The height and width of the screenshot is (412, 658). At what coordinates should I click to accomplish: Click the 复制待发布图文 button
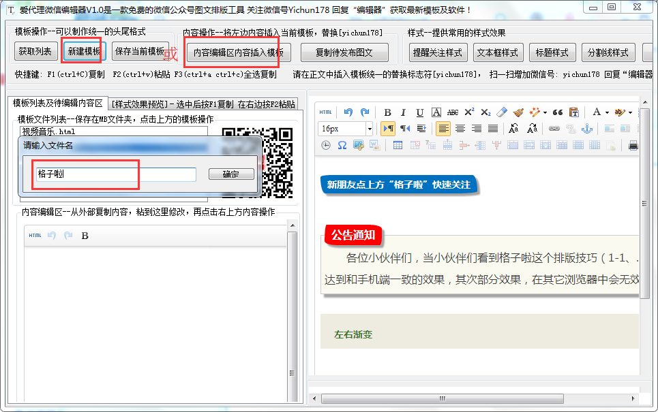pos(344,52)
